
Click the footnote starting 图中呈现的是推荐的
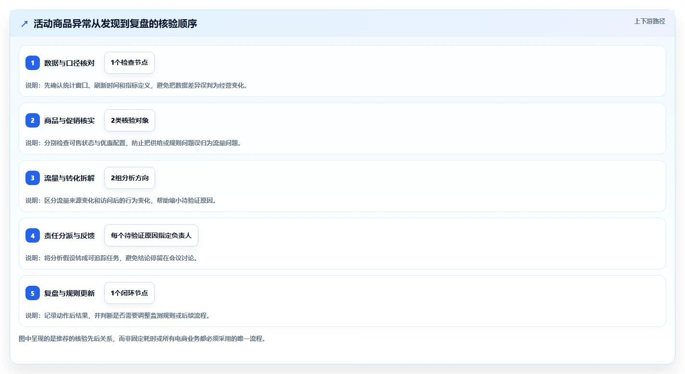pyautogui.click(x=142, y=339)
